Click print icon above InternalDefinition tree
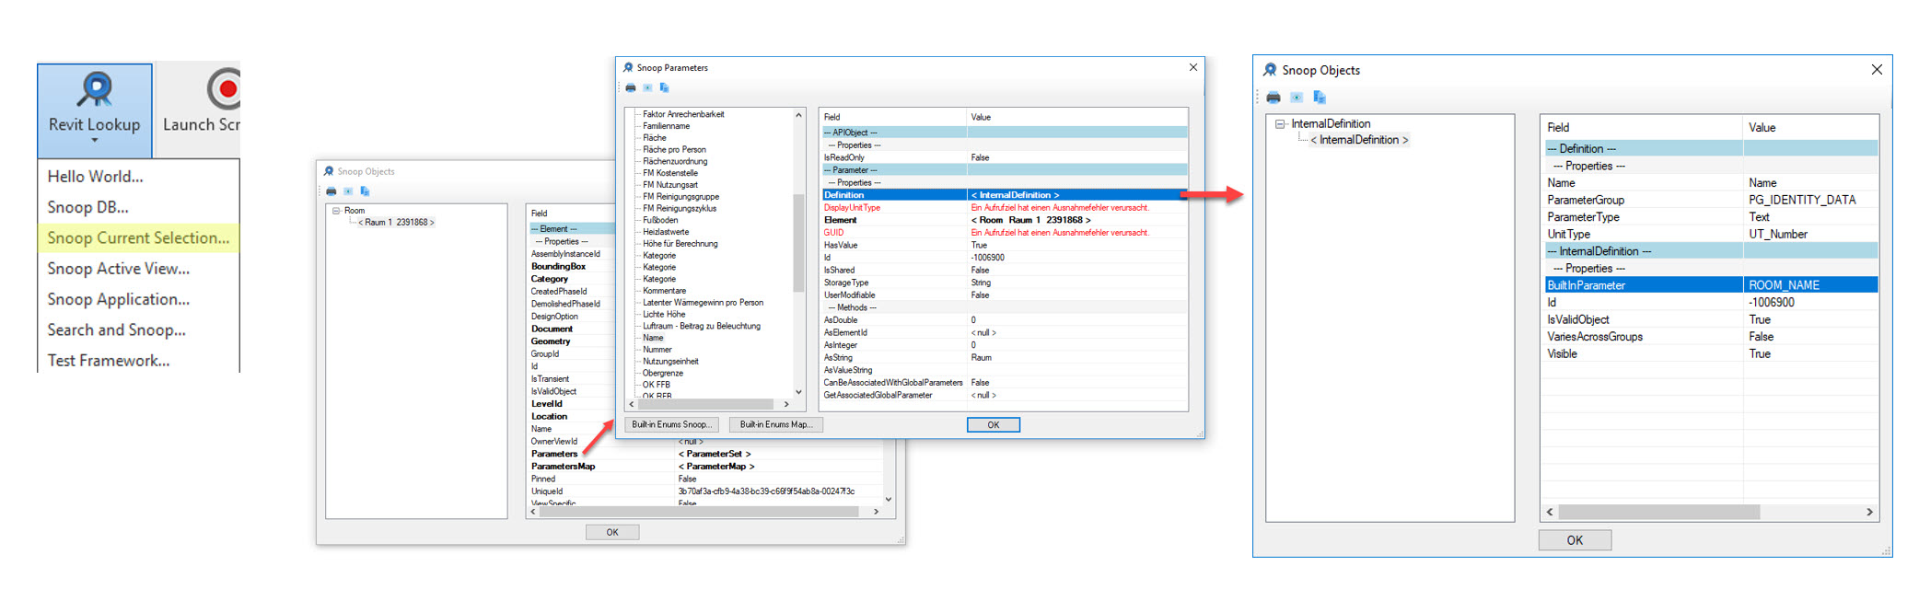This screenshot has width=1919, height=589. [1274, 98]
